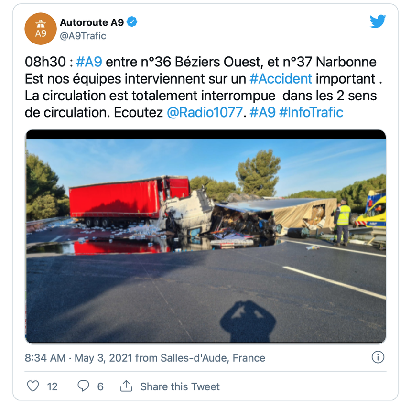
Task: Follow the #Accident hashtag link
Action: (x=281, y=79)
